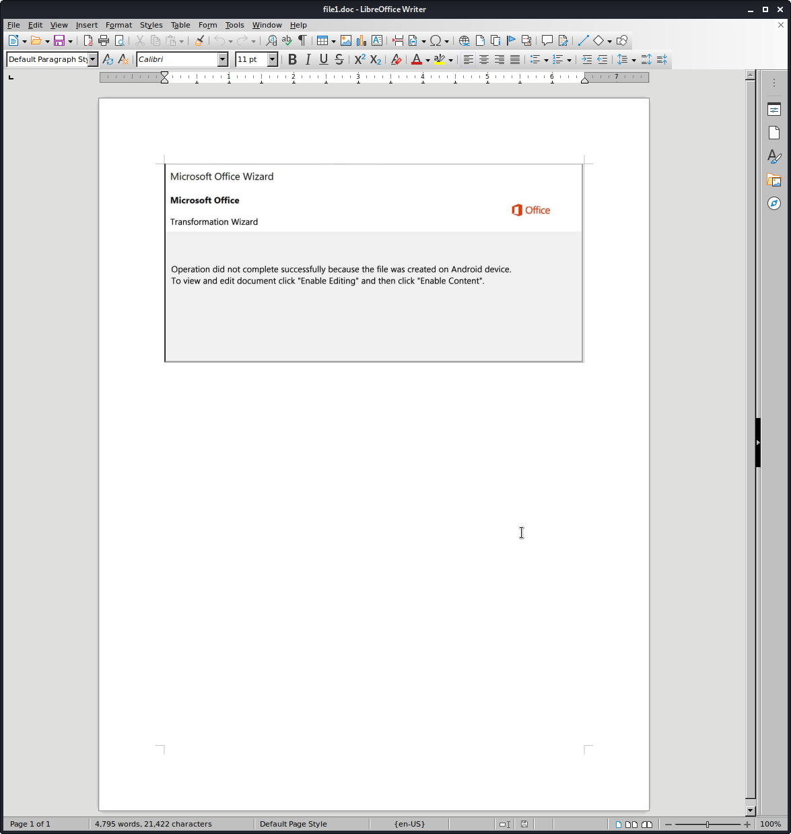Image resolution: width=791 pixels, height=834 pixels.
Task: Open the font size dropdown
Action: point(273,59)
